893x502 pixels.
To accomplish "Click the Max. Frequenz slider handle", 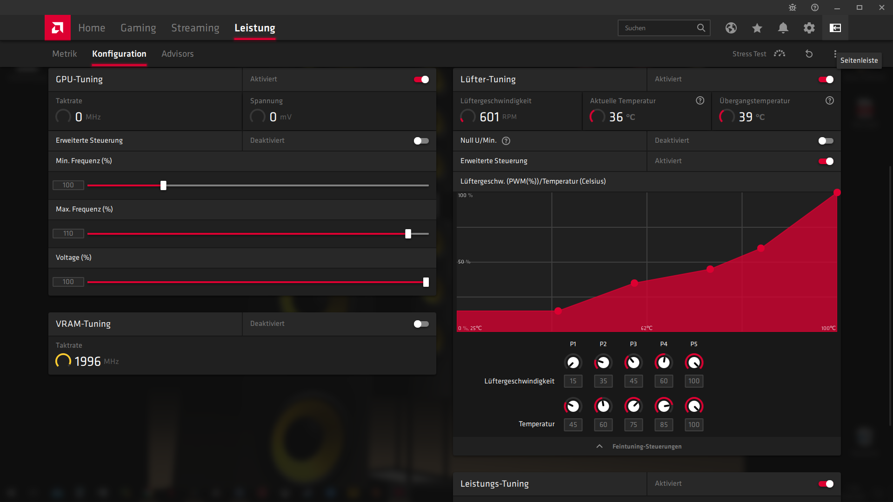I will click(x=408, y=234).
